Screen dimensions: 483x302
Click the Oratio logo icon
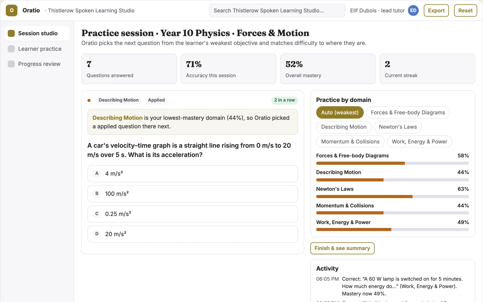click(x=11, y=10)
